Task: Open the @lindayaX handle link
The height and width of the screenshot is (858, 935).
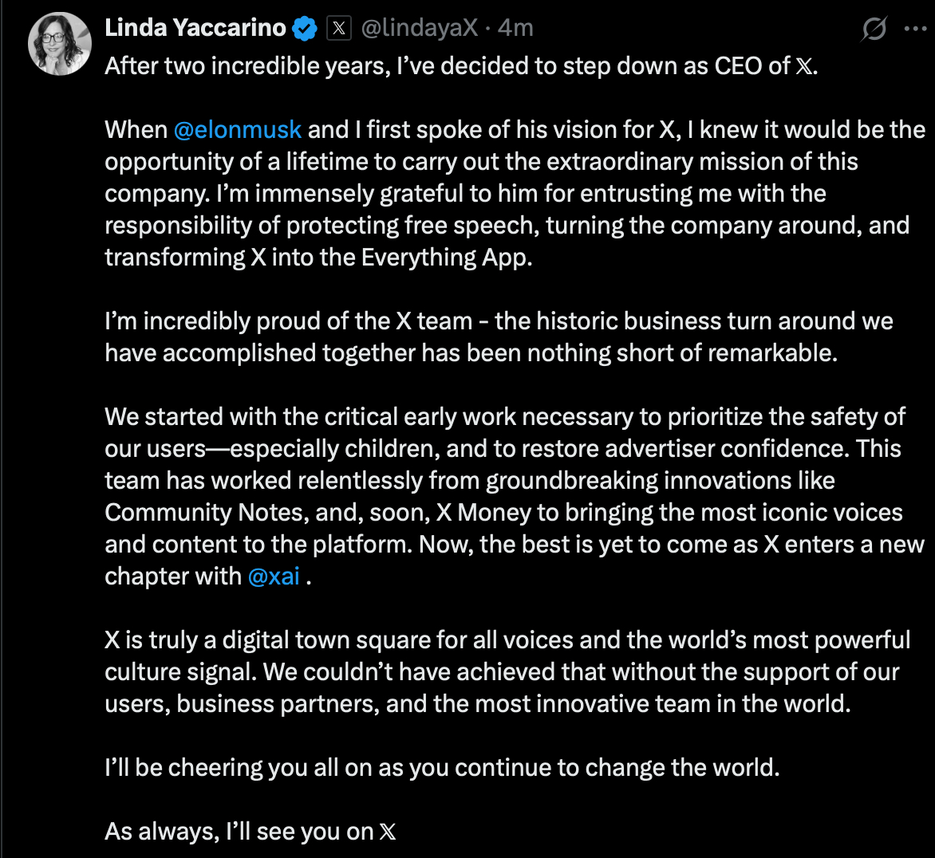Action: [420, 29]
